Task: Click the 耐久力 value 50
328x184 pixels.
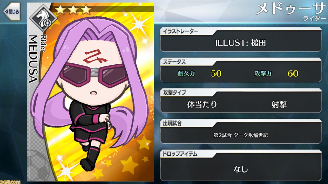Action: coord(216,74)
